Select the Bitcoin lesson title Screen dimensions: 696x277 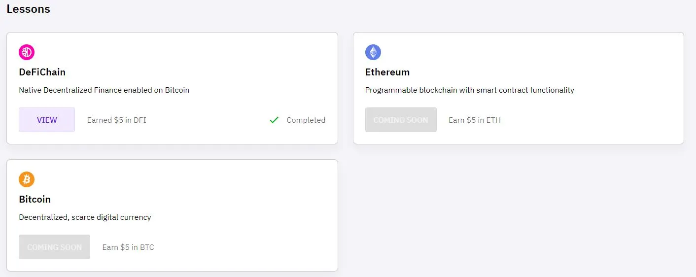[35, 199]
